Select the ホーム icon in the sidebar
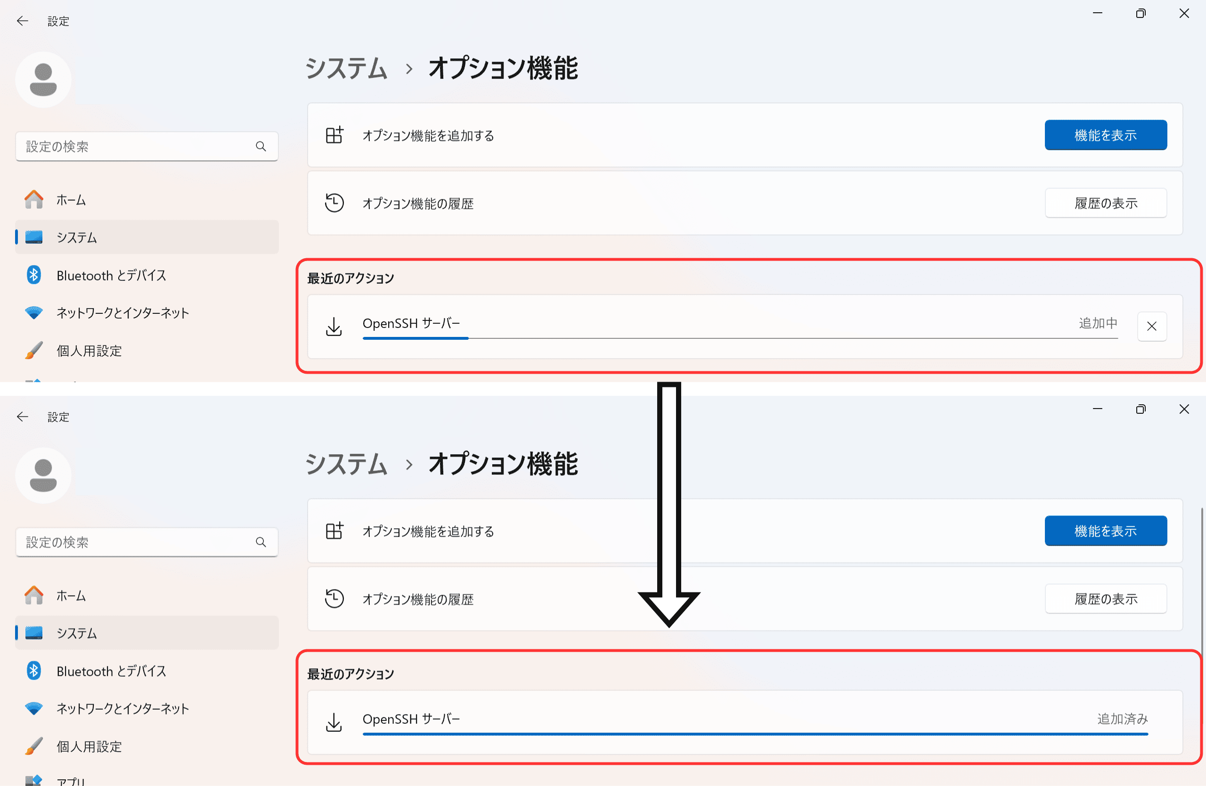The image size is (1206, 786). [33, 199]
